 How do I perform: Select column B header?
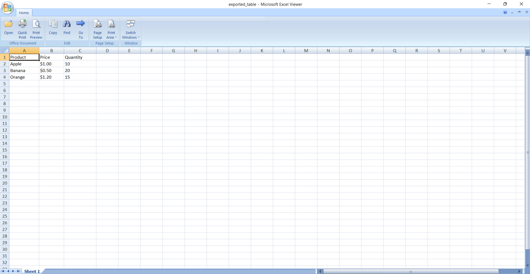click(x=51, y=50)
